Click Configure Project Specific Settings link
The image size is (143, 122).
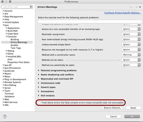pyautogui.click(x=123, y=13)
